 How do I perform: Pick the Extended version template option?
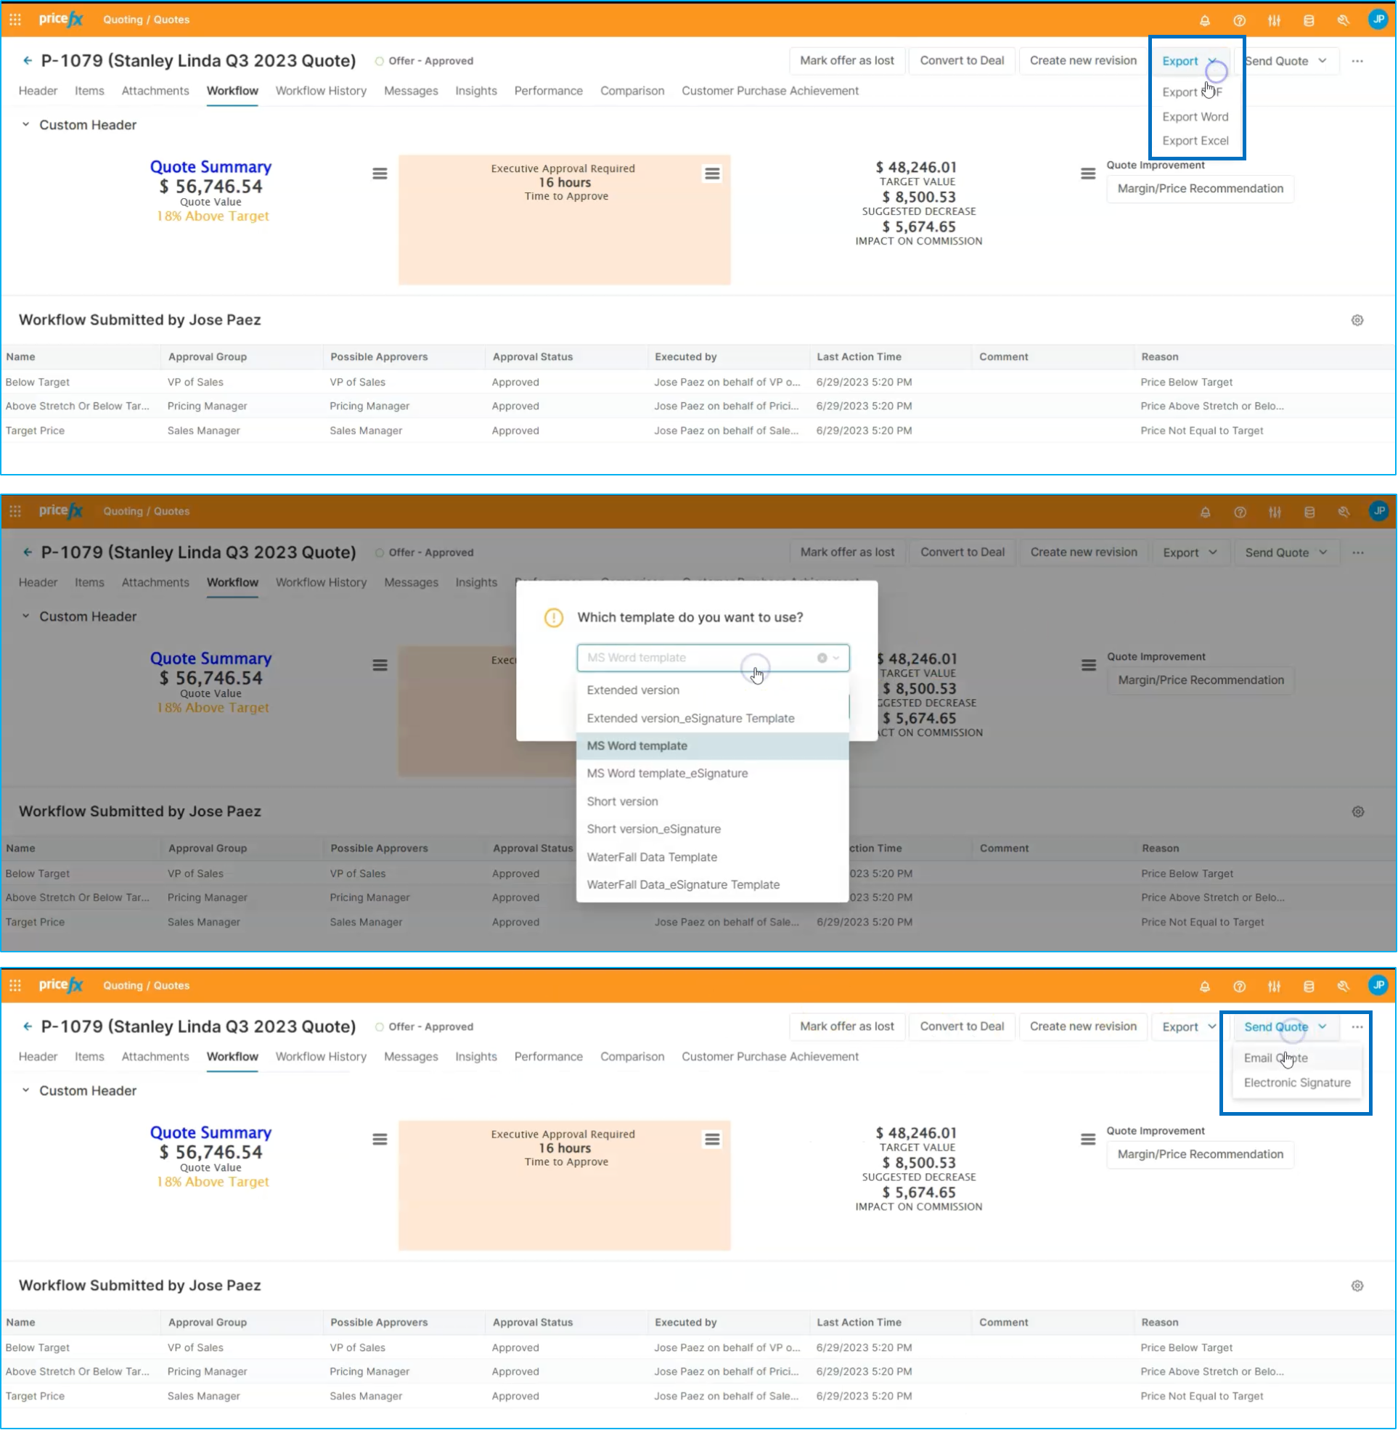[632, 690]
